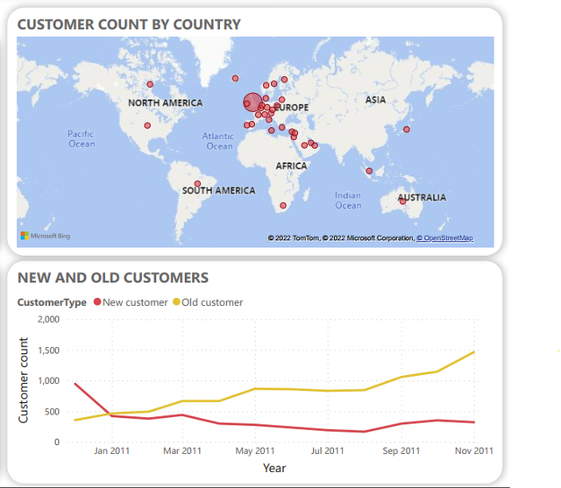Screen dimensions: 561x488
Task: Click the AFRICA map label
Action: 291,166
